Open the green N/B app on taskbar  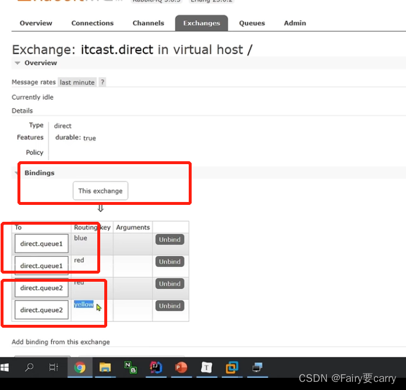pos(130,367)
